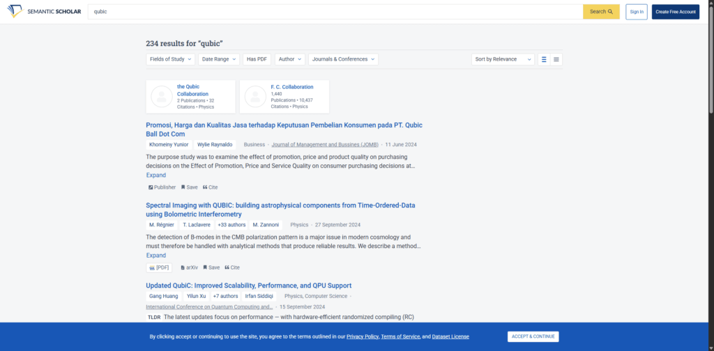
Task: Click the page vertical scrollbar
Action: pyautogui.click(x=711, y=59)
